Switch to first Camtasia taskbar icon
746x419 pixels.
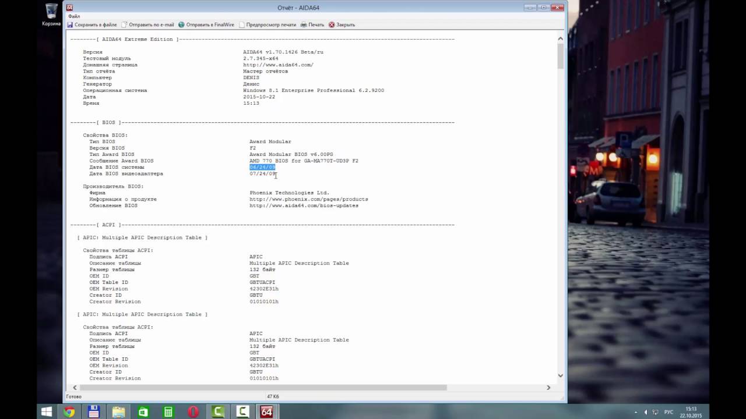218,412
